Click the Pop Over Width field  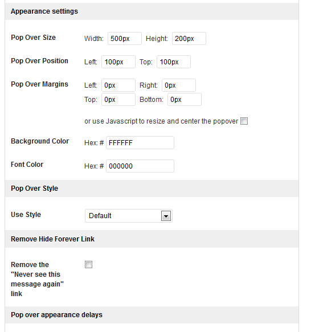125,39
